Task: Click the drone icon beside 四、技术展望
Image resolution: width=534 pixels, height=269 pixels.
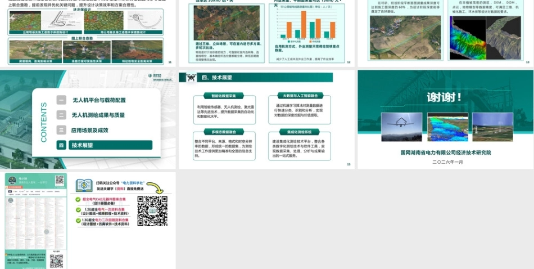Action: [x=191, y=78]
